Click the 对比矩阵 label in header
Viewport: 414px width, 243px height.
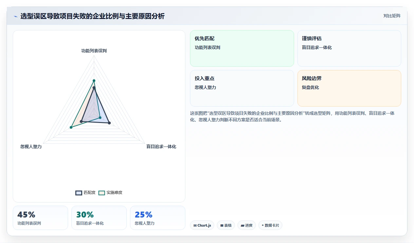pyautogui.click(x=392, y=16)
